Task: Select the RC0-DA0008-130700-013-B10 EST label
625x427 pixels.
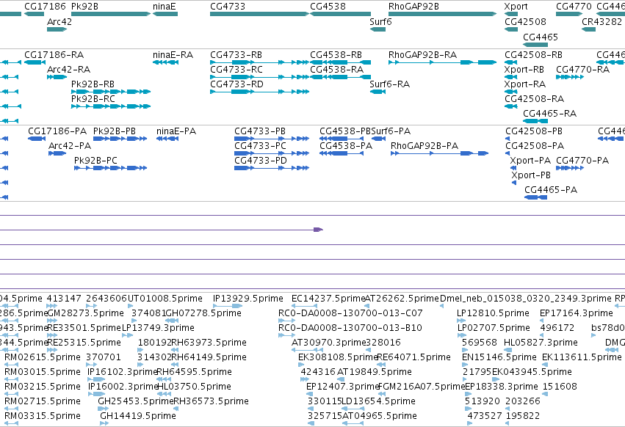Action: click(350, 328)
